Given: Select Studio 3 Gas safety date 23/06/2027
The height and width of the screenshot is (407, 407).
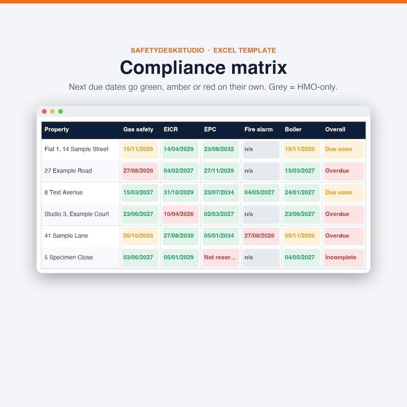Looking at the screenshot, I should (140, 215).
